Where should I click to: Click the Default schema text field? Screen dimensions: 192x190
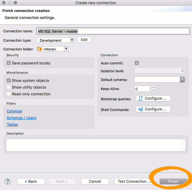point(157,80)
